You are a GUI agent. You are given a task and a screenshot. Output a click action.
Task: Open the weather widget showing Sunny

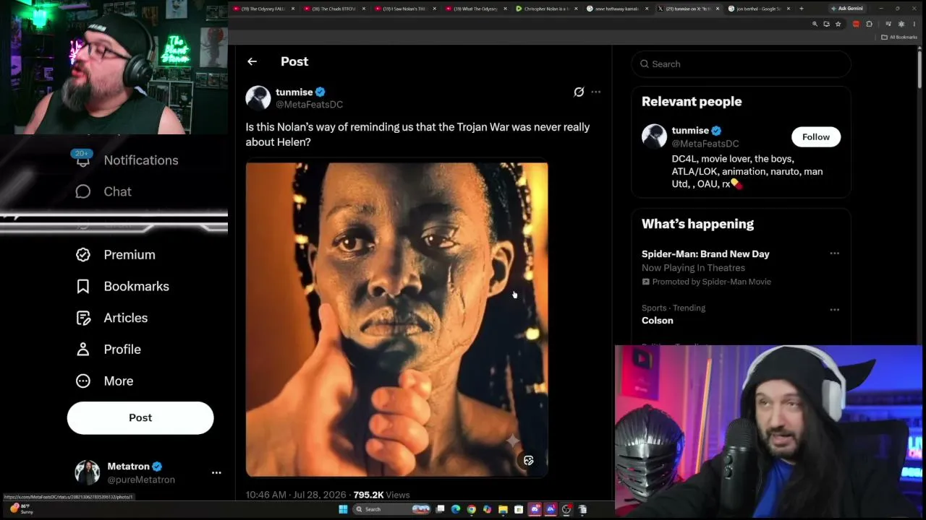(x=22, y=508)
